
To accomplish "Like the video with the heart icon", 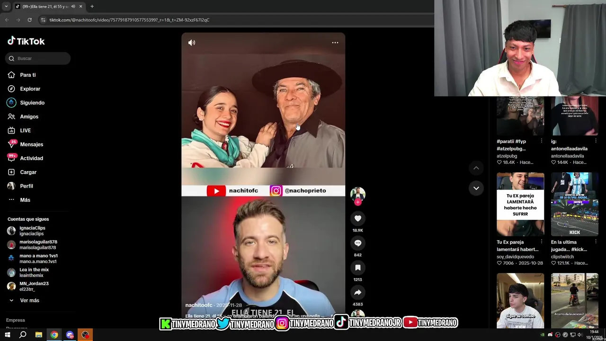I will (358, 218).
